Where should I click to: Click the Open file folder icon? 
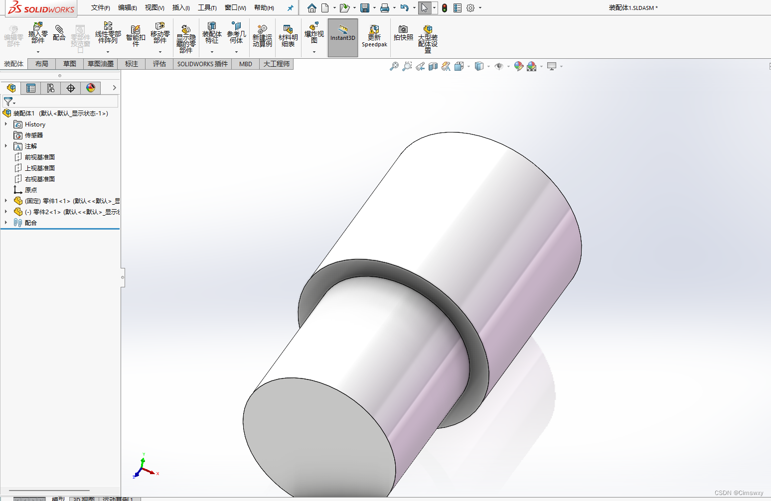tap(344, 8)
